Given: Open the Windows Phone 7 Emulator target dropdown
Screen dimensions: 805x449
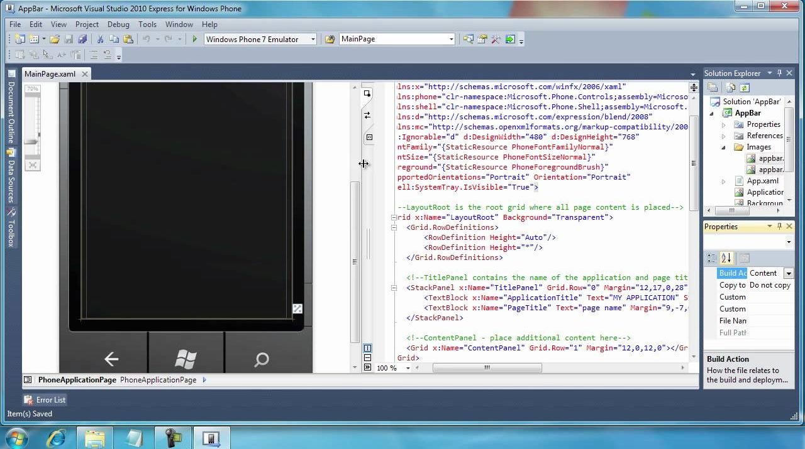Looking at the screenshot, I should (313, 39).
